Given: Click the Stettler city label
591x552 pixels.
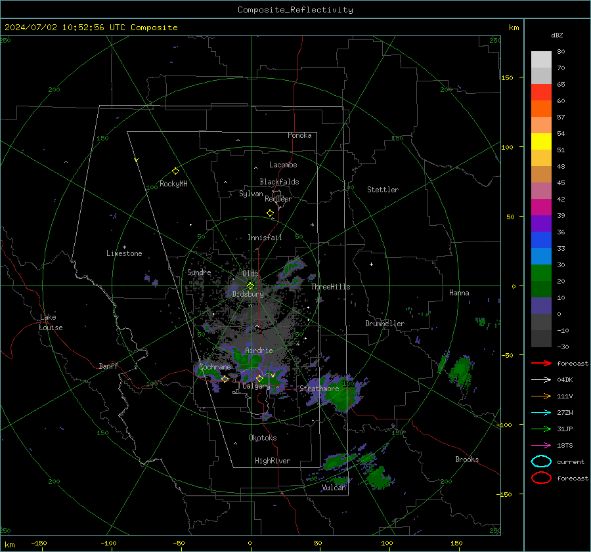Looking at the screenshot, I should pos(383,190).
